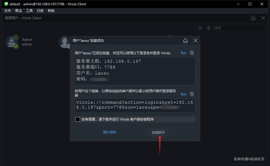Click the virola://command link text box
This screenshot has width=270, height=166.
point(135,105)
